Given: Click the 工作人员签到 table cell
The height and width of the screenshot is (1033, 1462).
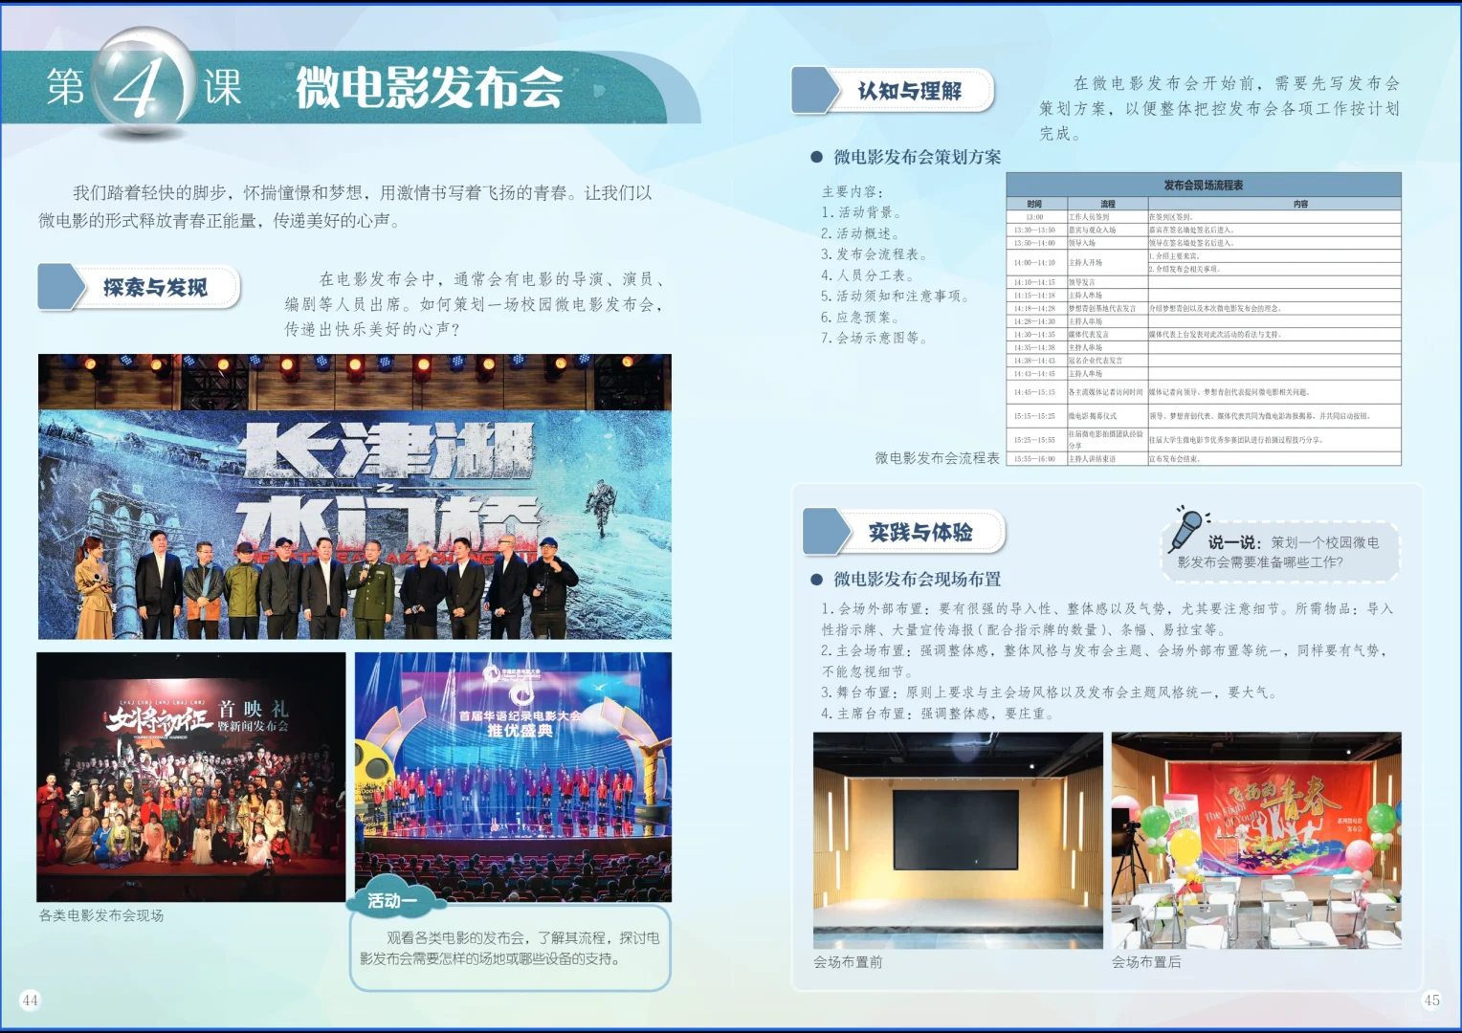Looking at the screenshot, I should click(x=1107, y=217).
